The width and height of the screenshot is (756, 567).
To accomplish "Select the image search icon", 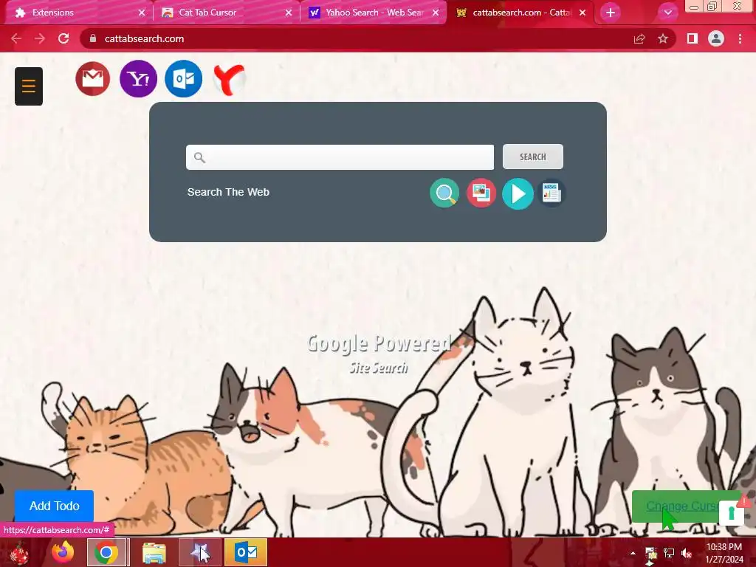I will point(481,193).
